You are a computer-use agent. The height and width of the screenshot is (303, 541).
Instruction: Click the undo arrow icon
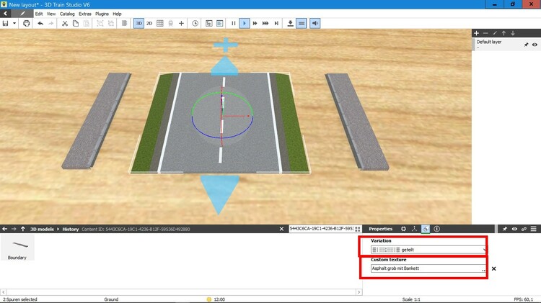[x=40, y=23]
